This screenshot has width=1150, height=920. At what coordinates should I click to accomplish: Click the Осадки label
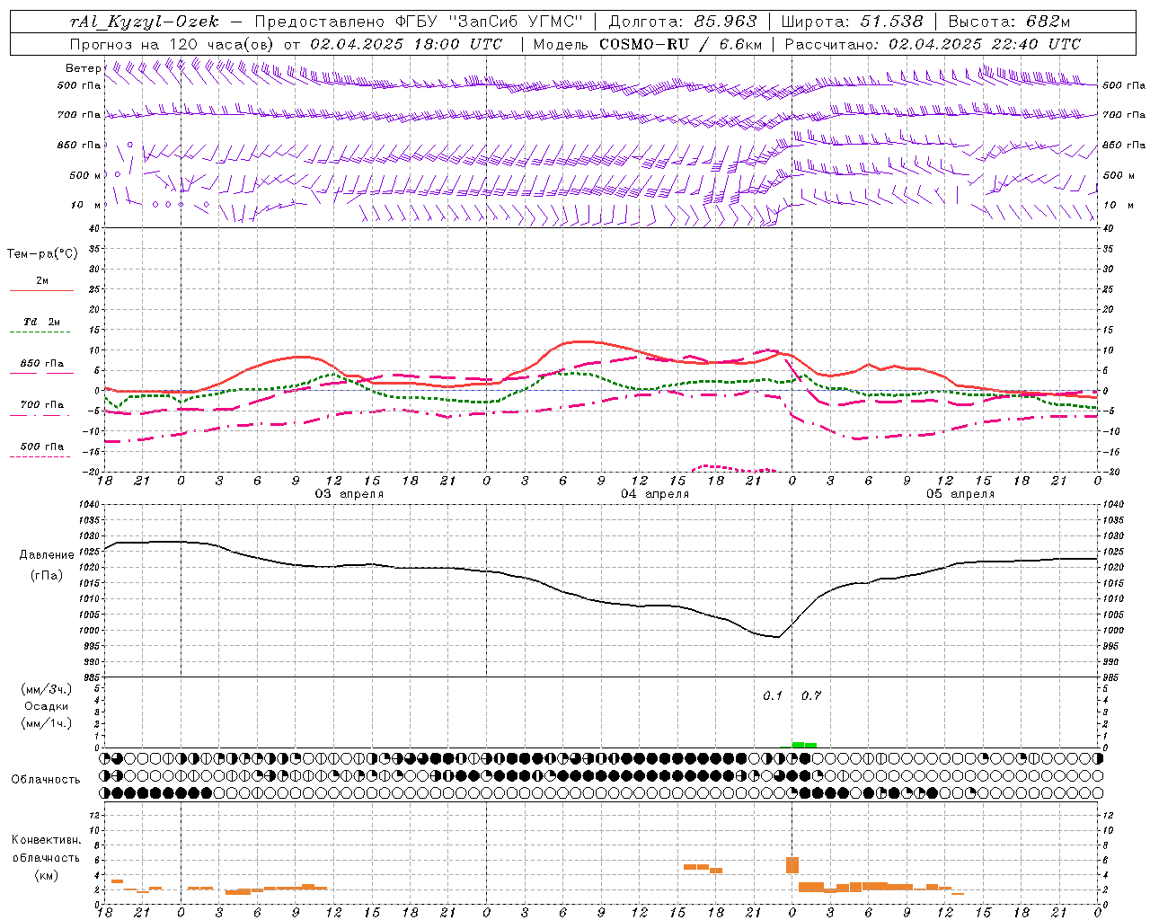click(x=47, y=706)
